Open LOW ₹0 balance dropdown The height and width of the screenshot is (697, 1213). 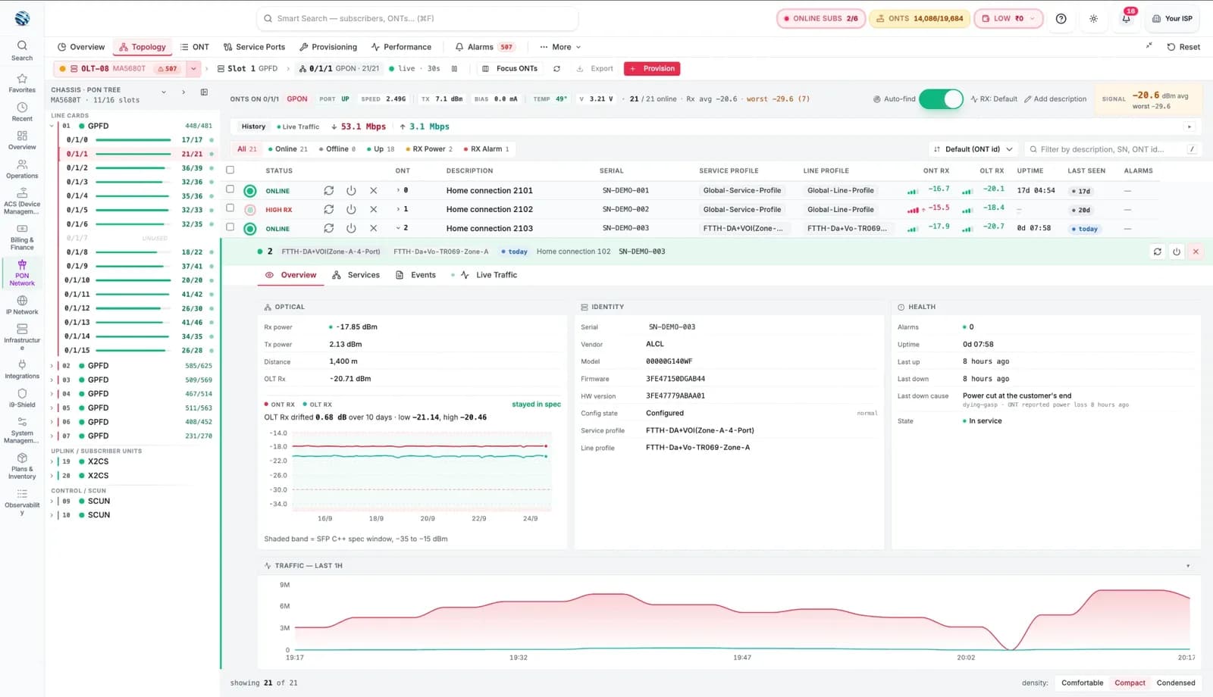(x=1008, y=18)
